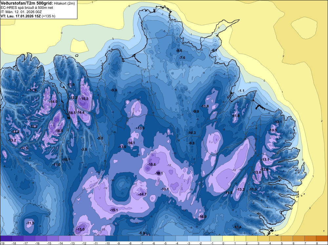Click the -18.1 temperature label
This screenshot has height=245, width=328.
tap(159, 173)
